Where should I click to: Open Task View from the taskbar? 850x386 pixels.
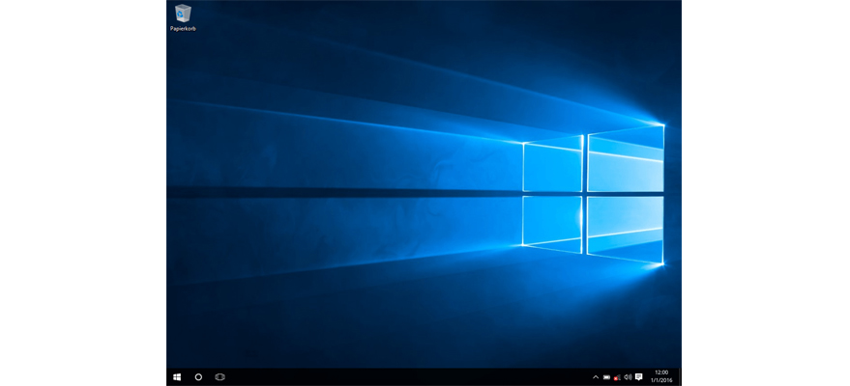220,376
